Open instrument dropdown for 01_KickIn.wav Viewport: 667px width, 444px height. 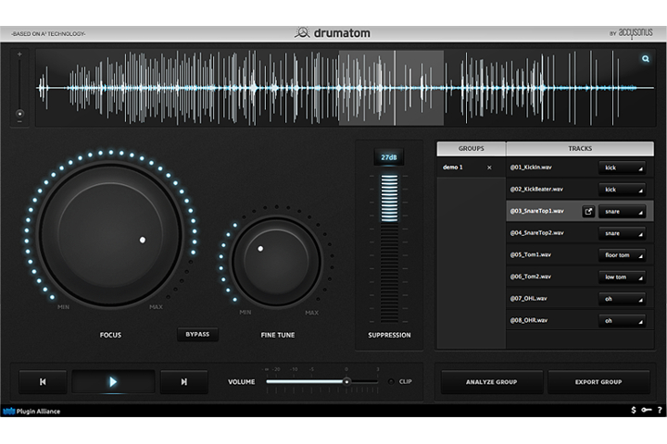[x=620, y=167]
